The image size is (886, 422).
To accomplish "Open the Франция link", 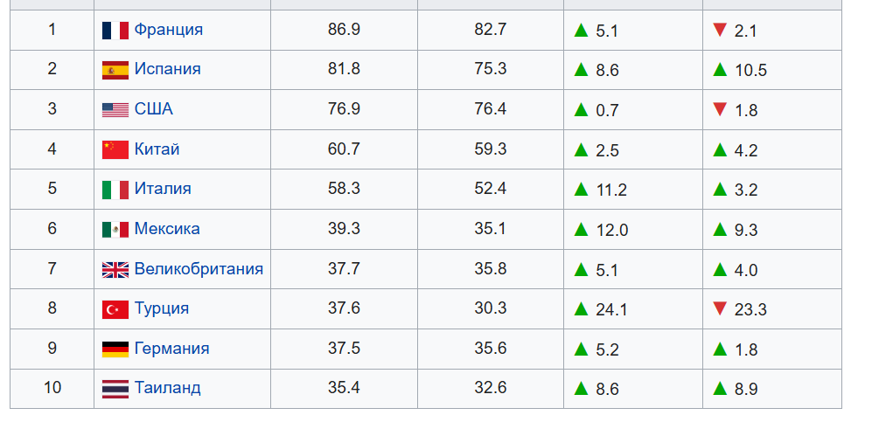I will pos(169,30).
